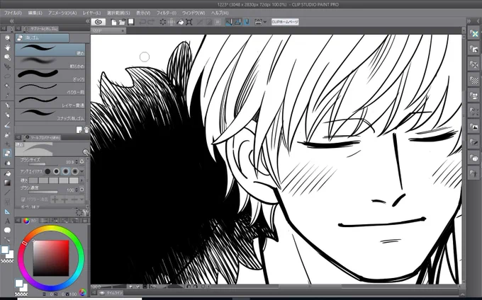The height and width of the screenshot is (300, 482).
Task: Save the current document
Action: point(131,22)
